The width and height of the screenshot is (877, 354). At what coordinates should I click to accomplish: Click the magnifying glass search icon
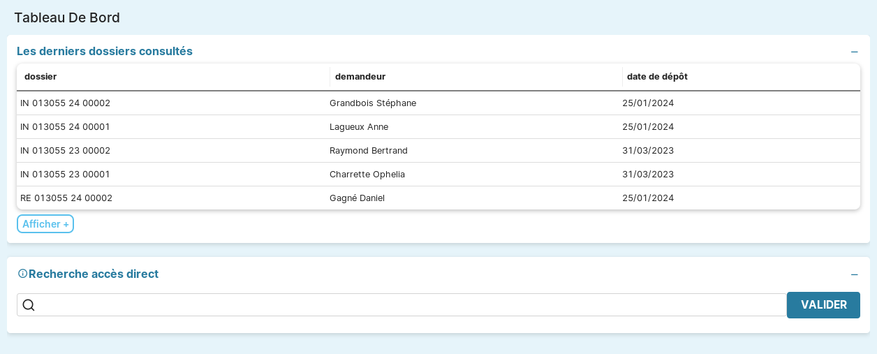pyautogui.click(x=29, y=305)
